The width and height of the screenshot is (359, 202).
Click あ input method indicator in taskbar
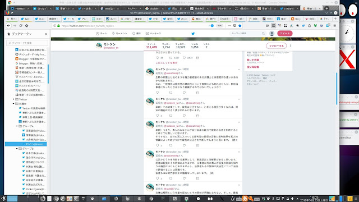tap(245, 199)
